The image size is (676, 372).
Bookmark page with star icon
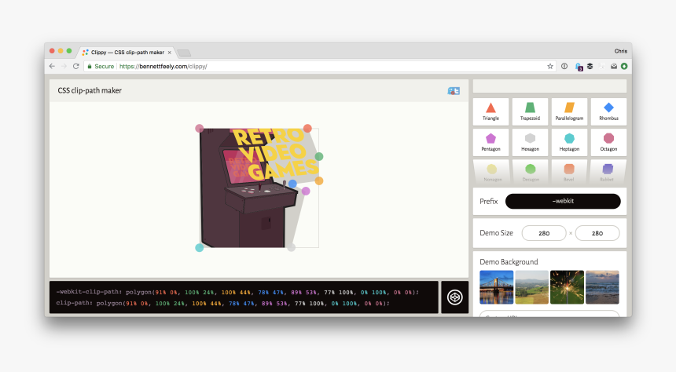(550, 66)
